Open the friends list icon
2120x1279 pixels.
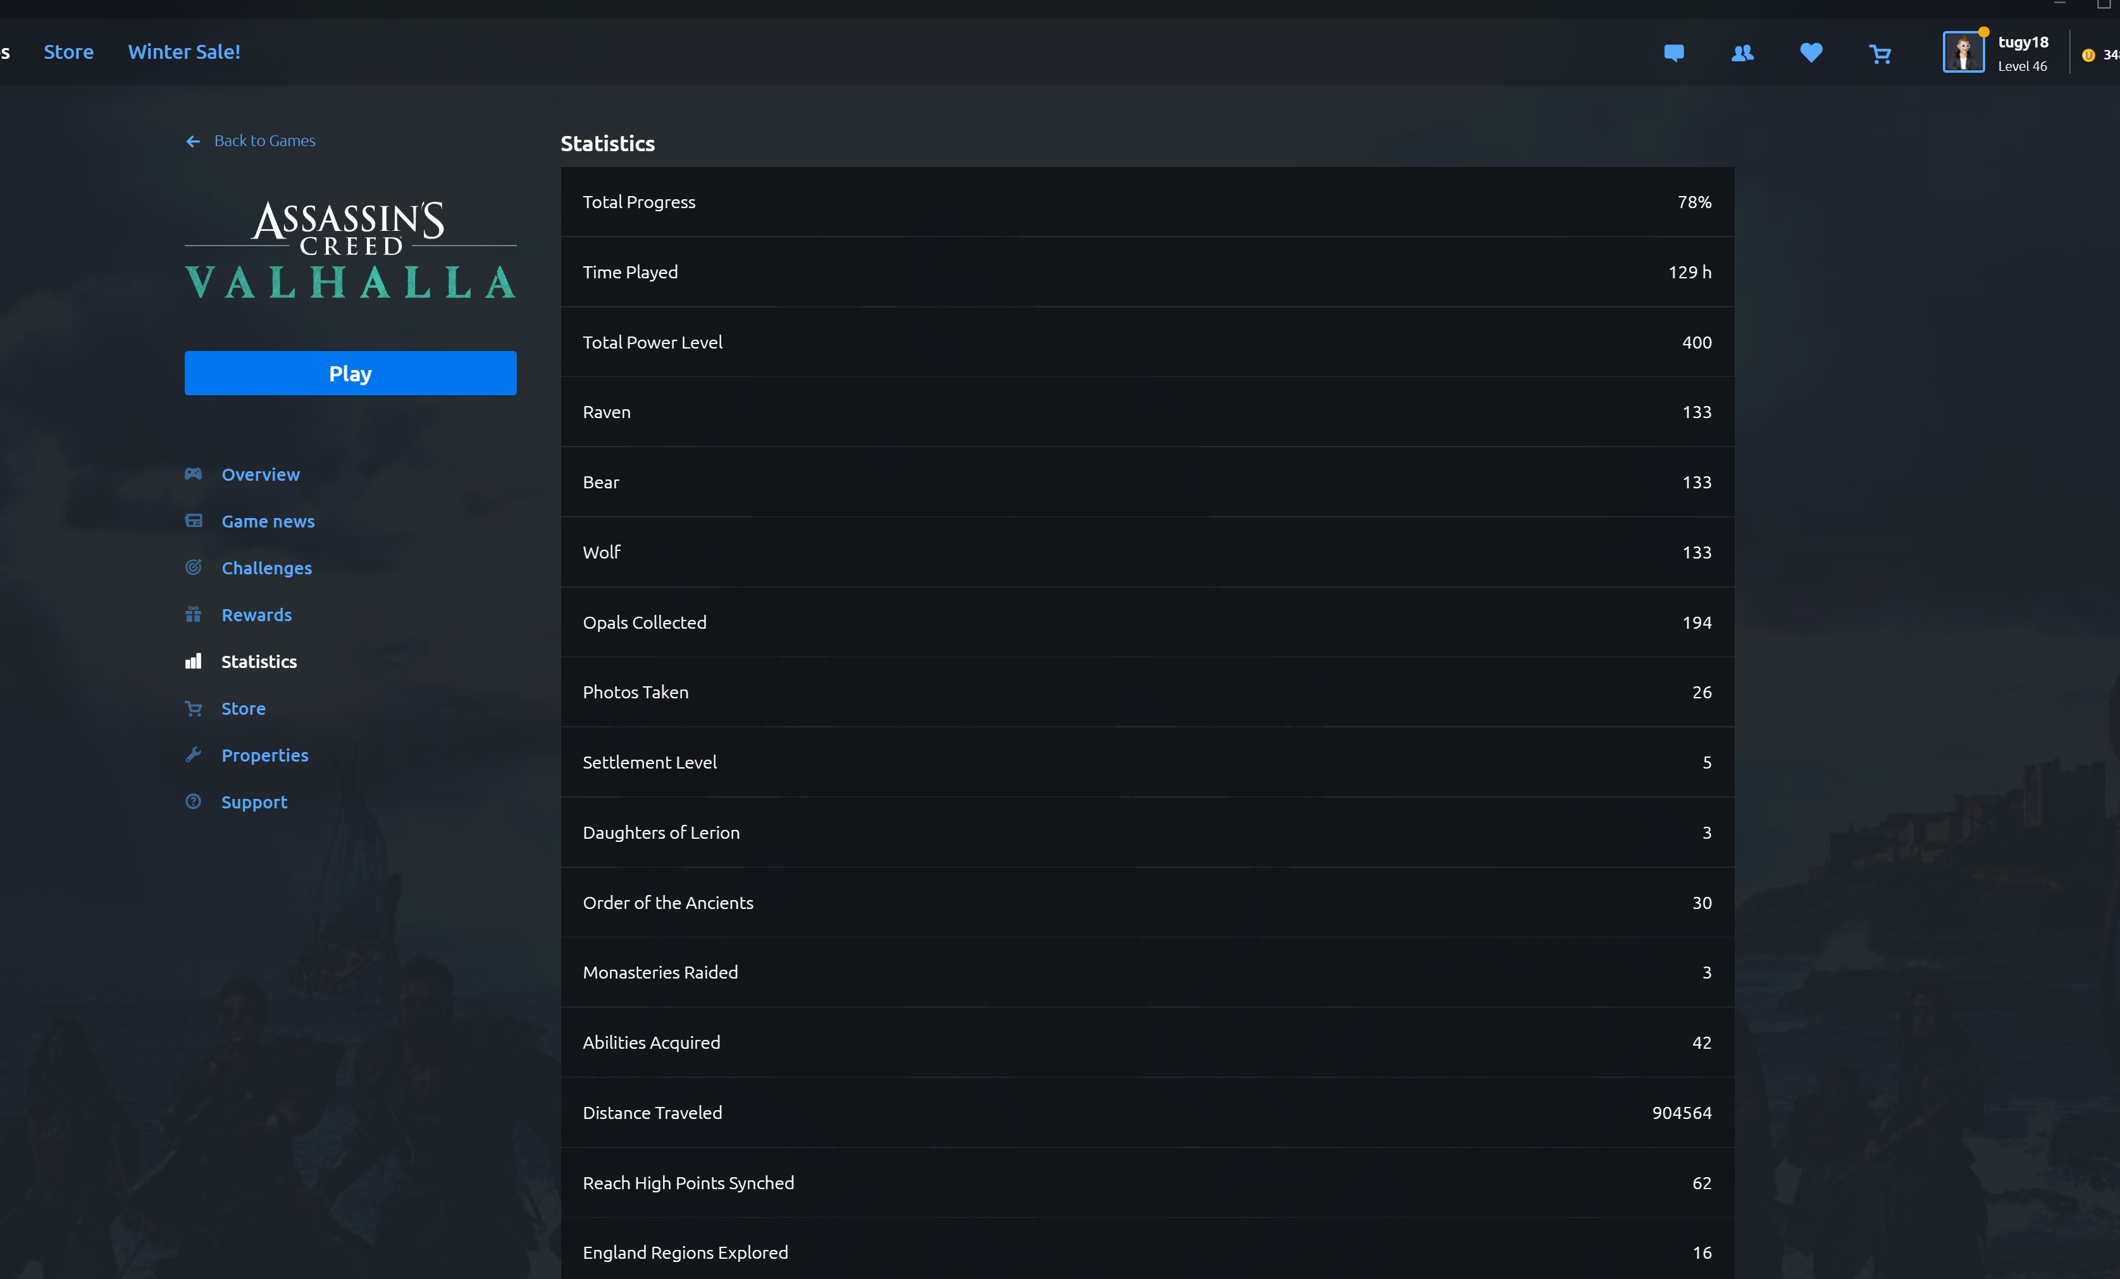[1742, 53]
